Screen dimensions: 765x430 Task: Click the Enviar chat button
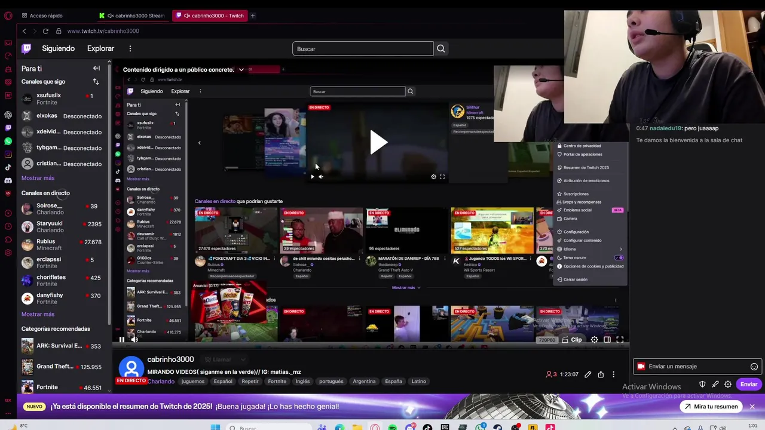(749, 384)
